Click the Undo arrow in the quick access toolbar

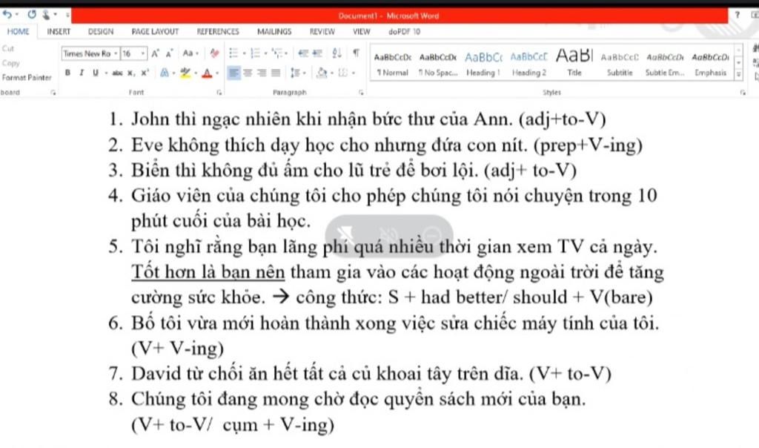point(7,15)
